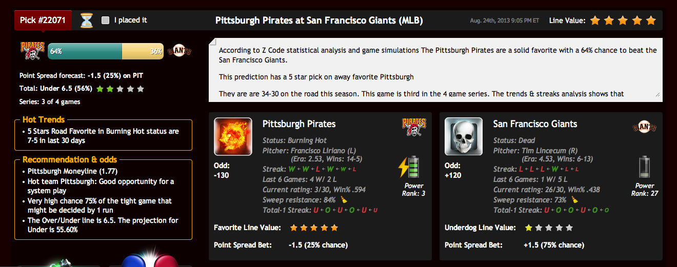The image size is (677, 267).
Task: Click the Pirates sweep resistance broom icon
Action: click(344, 200)
